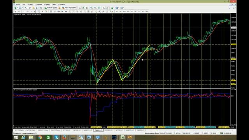Screen dimensions: 249x140
Task: Click the Новый ордер button
Action: tap(51, 8)
